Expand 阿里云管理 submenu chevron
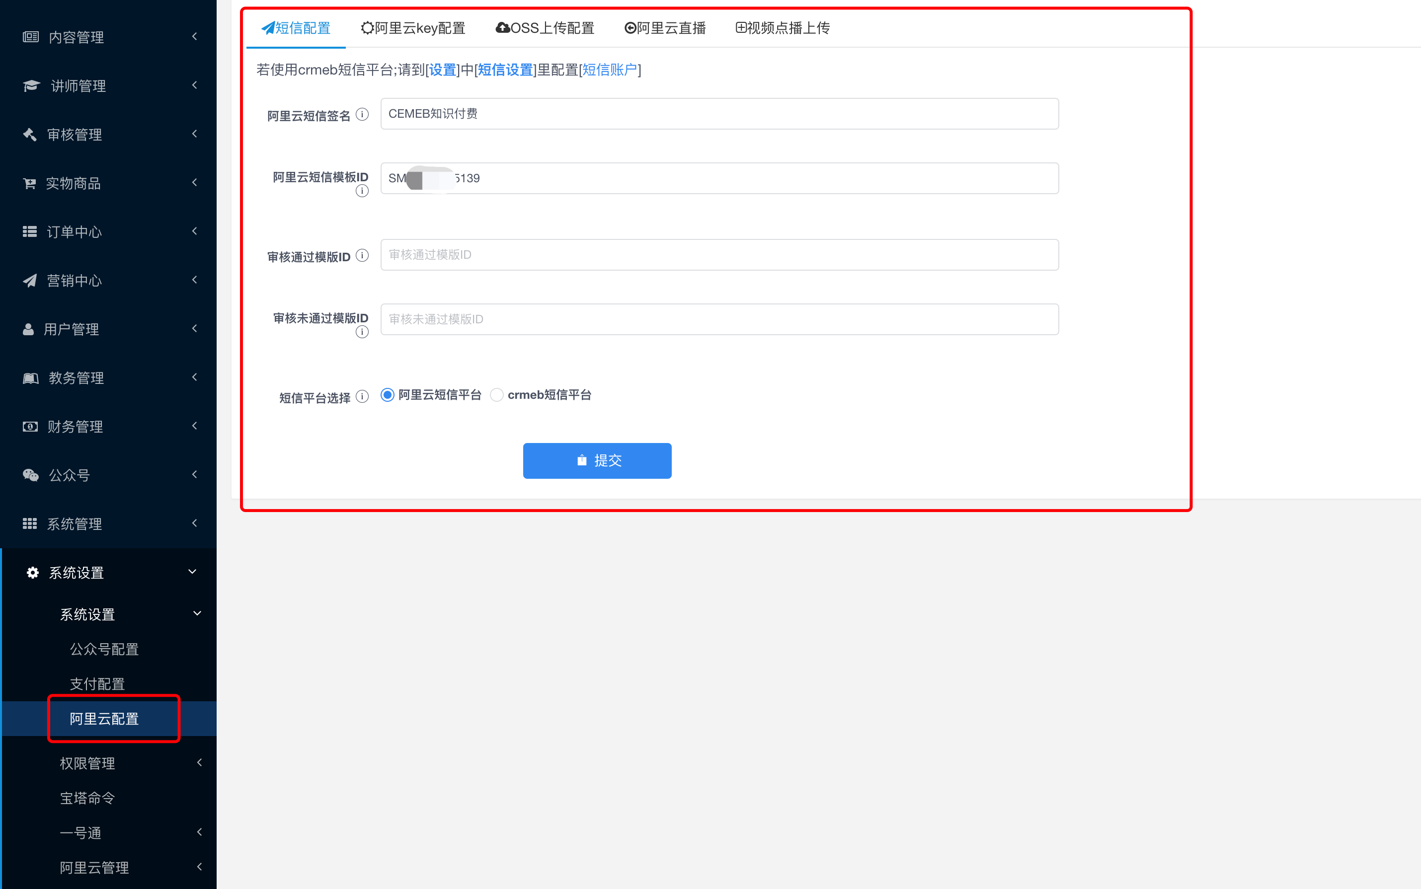 199,867
